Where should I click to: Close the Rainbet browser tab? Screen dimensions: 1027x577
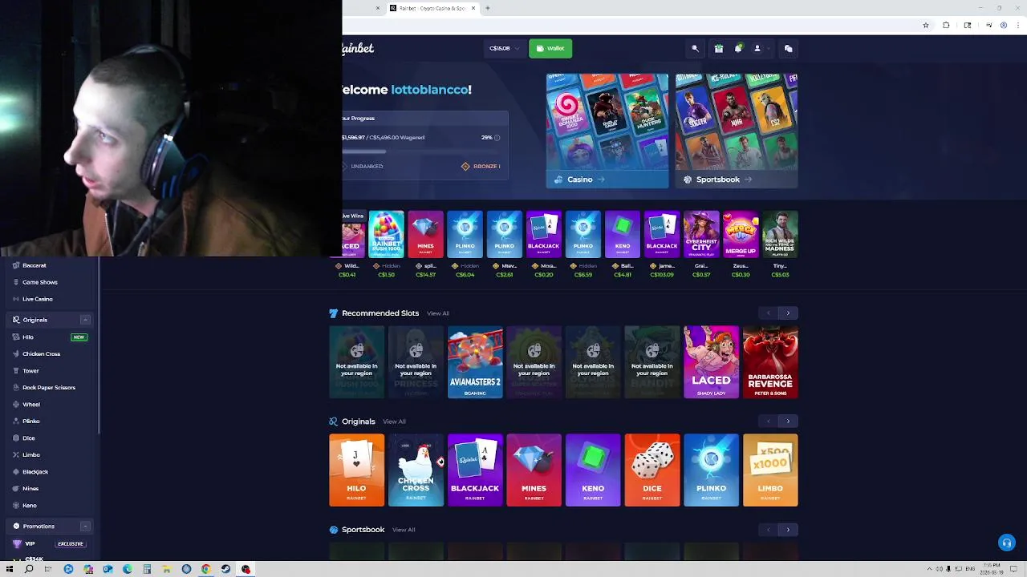473,8
